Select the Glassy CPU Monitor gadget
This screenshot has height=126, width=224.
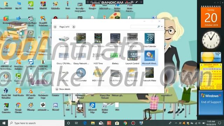(64, 57)
